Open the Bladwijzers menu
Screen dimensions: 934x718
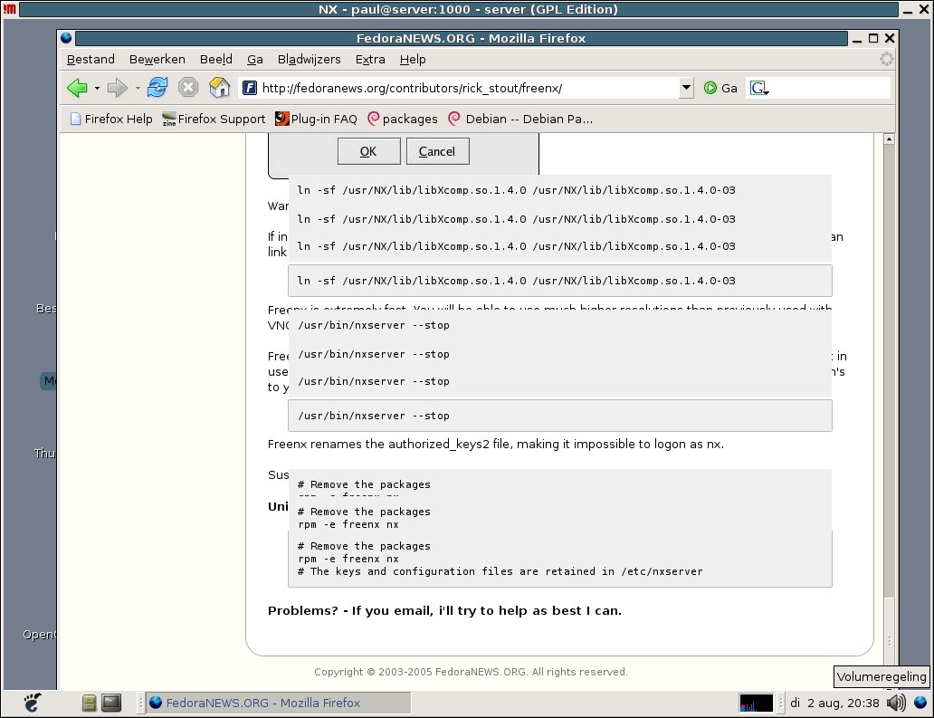point(310,60)
